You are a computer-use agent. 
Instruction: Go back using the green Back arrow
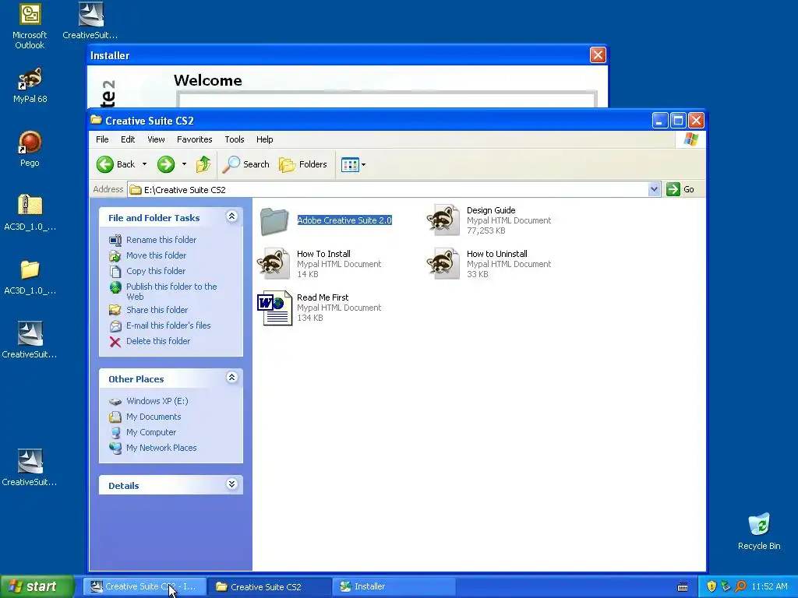[105, 164]
